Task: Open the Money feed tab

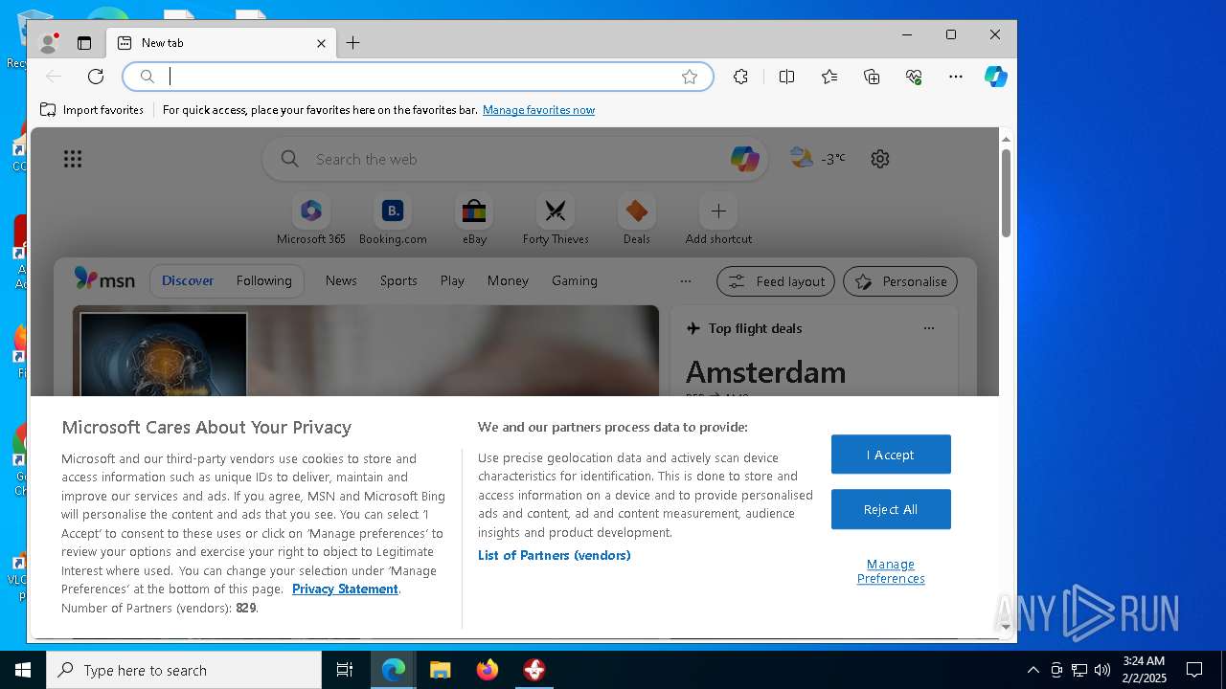Action: (x=508, y=280)
